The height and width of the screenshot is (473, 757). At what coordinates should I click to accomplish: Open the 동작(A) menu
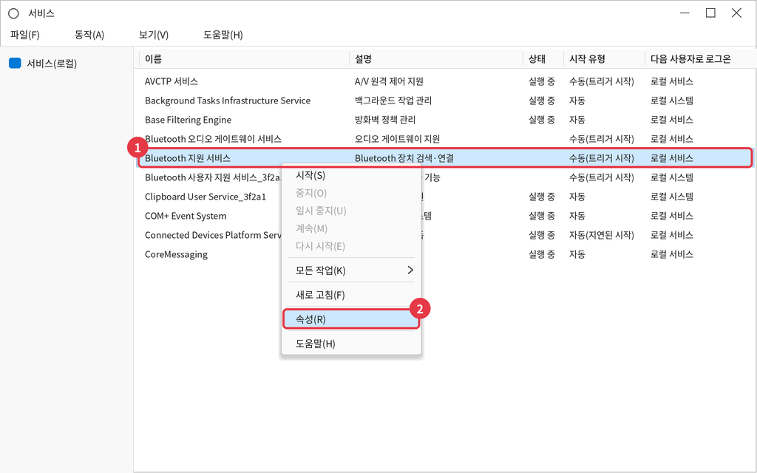[x=89, y=35]
